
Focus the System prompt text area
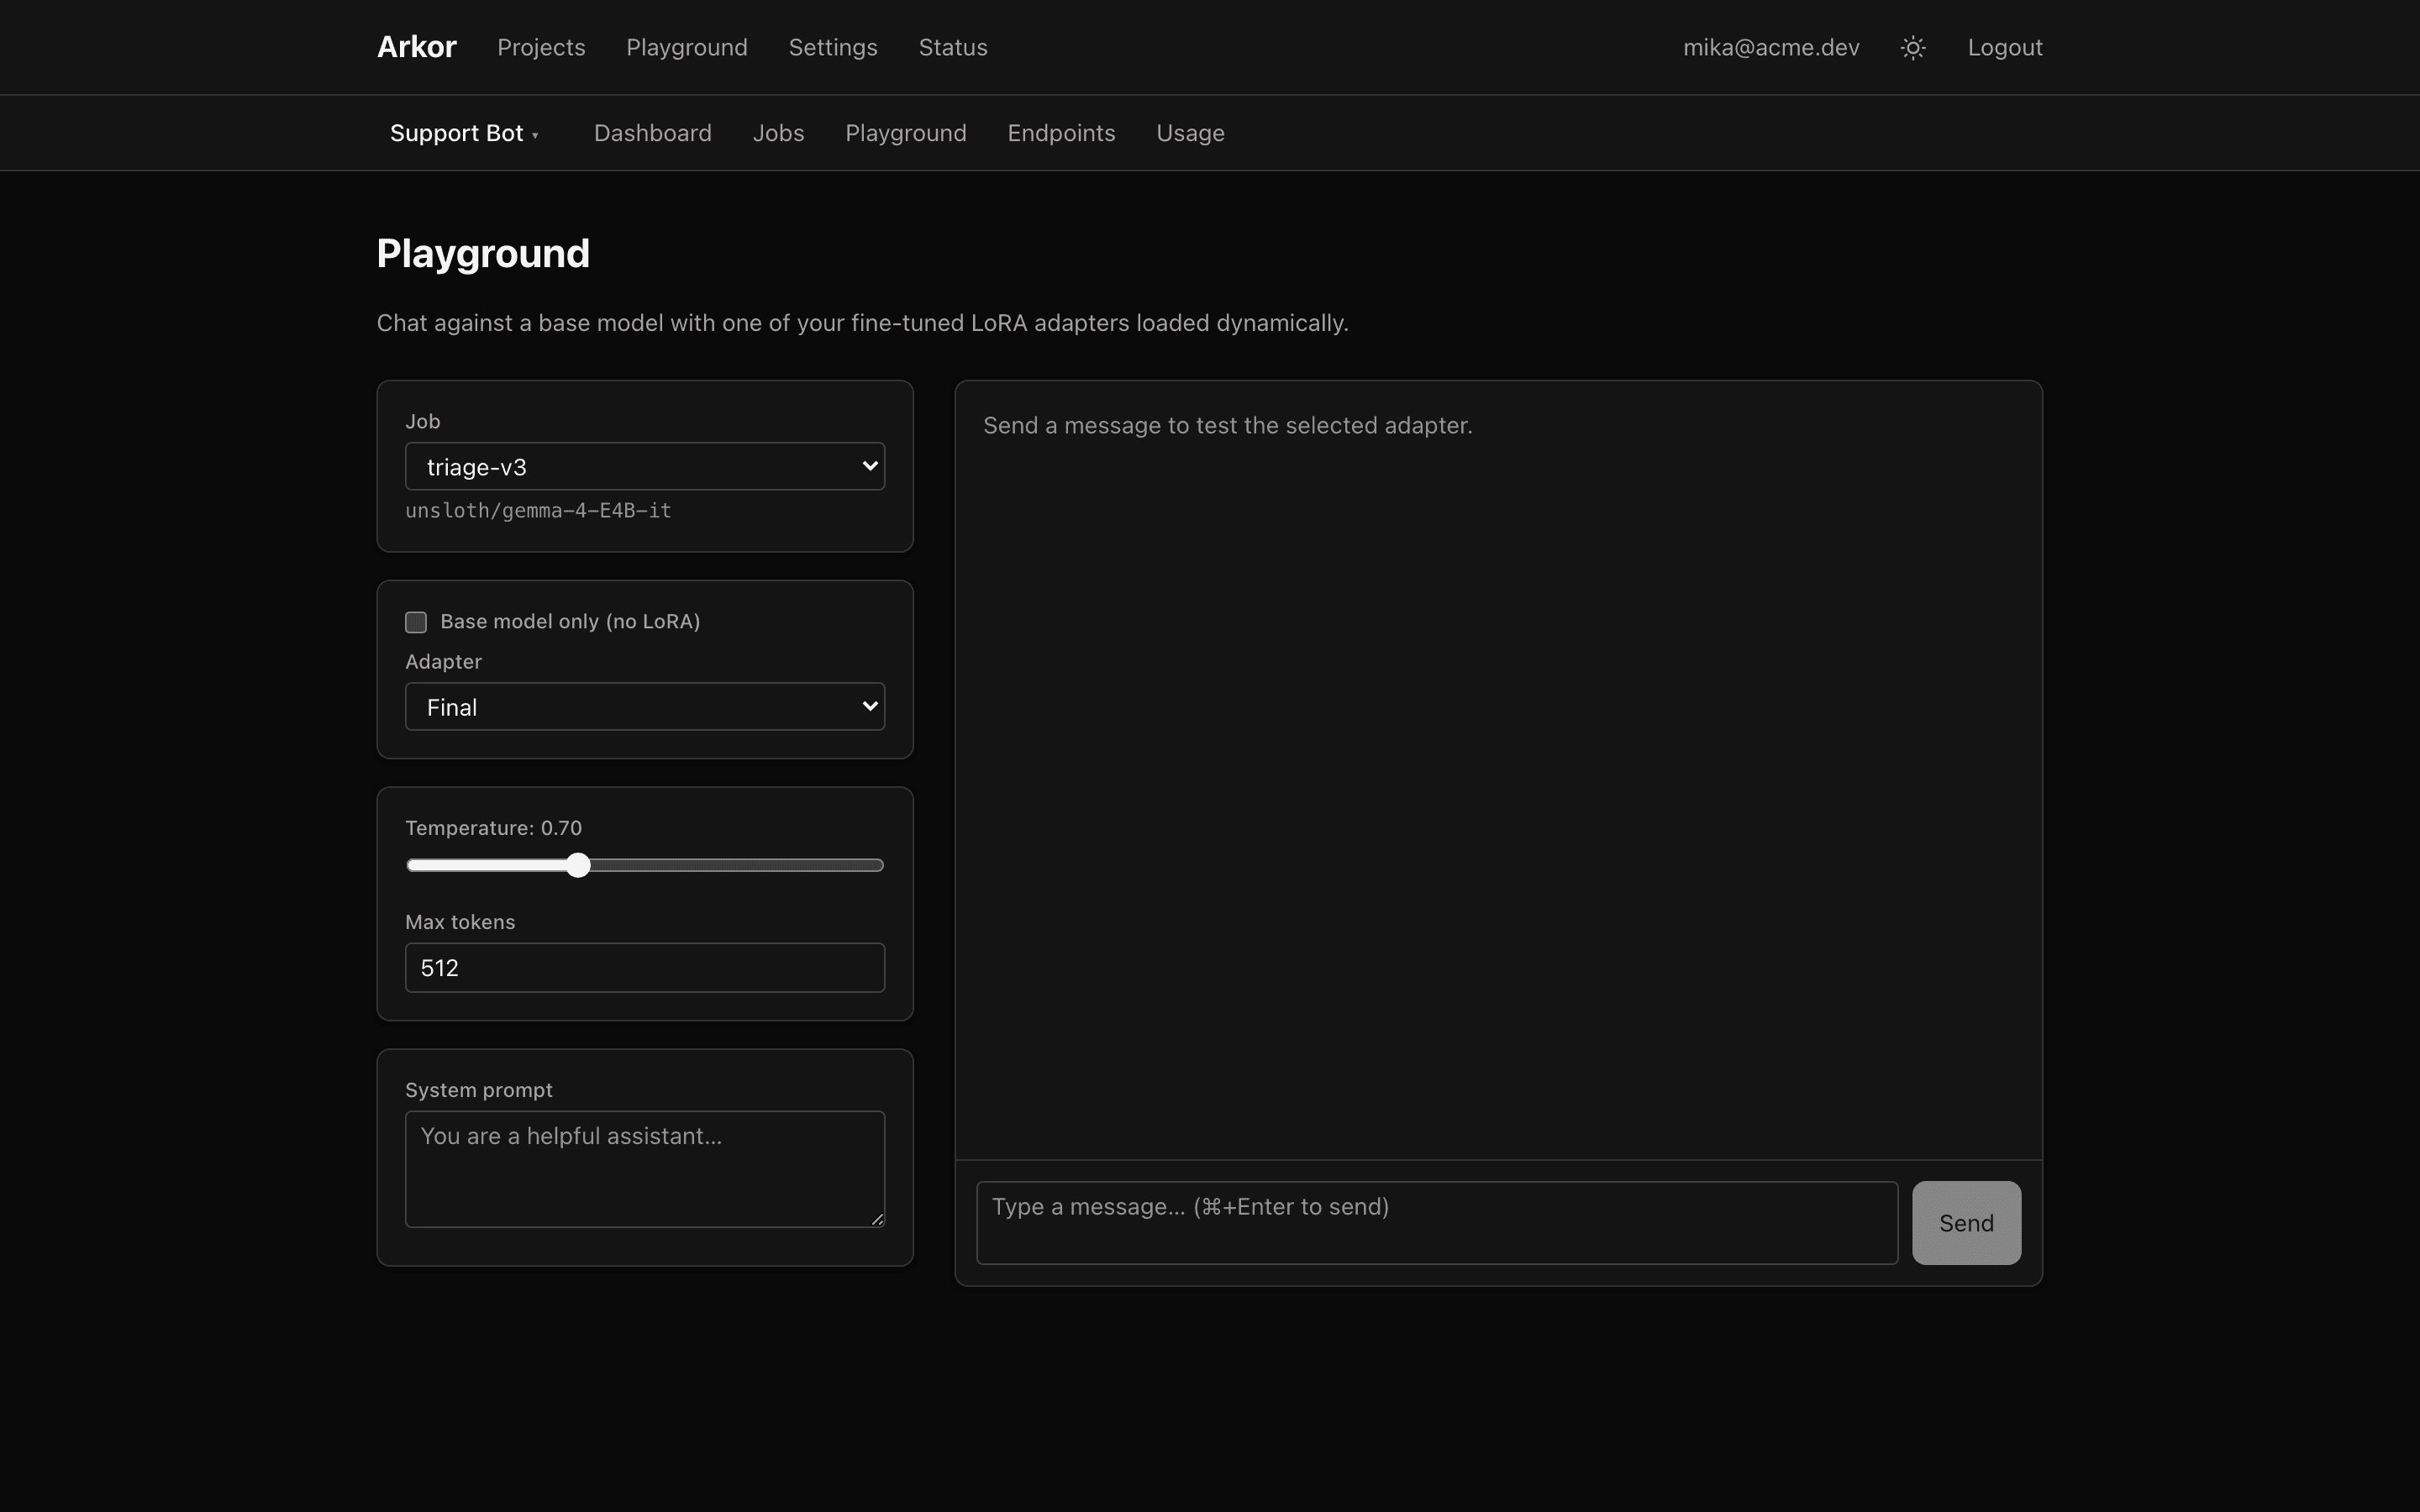[645, 1169]
